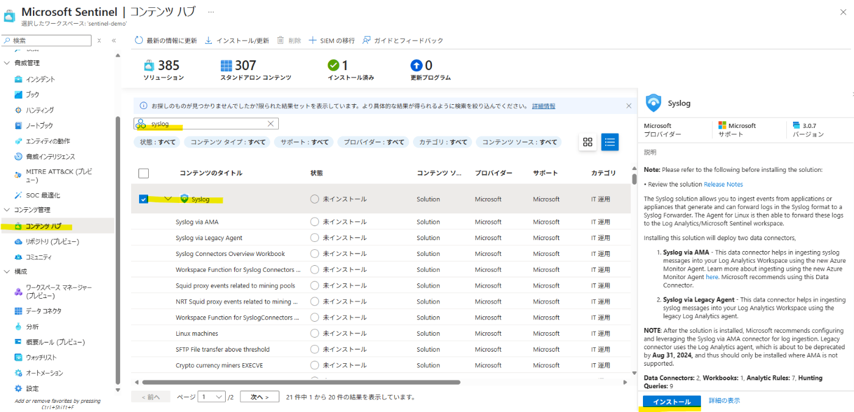
Task: Open the プロバイダー filter
Action: (x=374, y=142)
